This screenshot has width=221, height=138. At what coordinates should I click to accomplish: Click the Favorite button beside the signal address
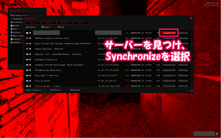[58, 90]
